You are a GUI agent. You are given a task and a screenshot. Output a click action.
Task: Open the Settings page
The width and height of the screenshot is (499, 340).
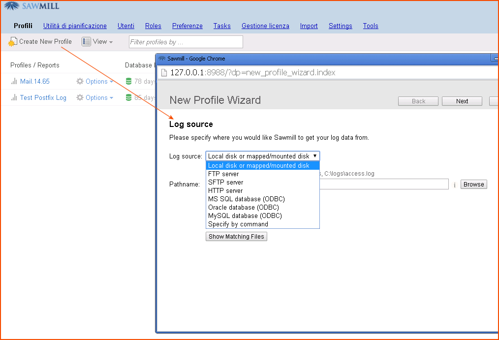[x=340, y=26]
